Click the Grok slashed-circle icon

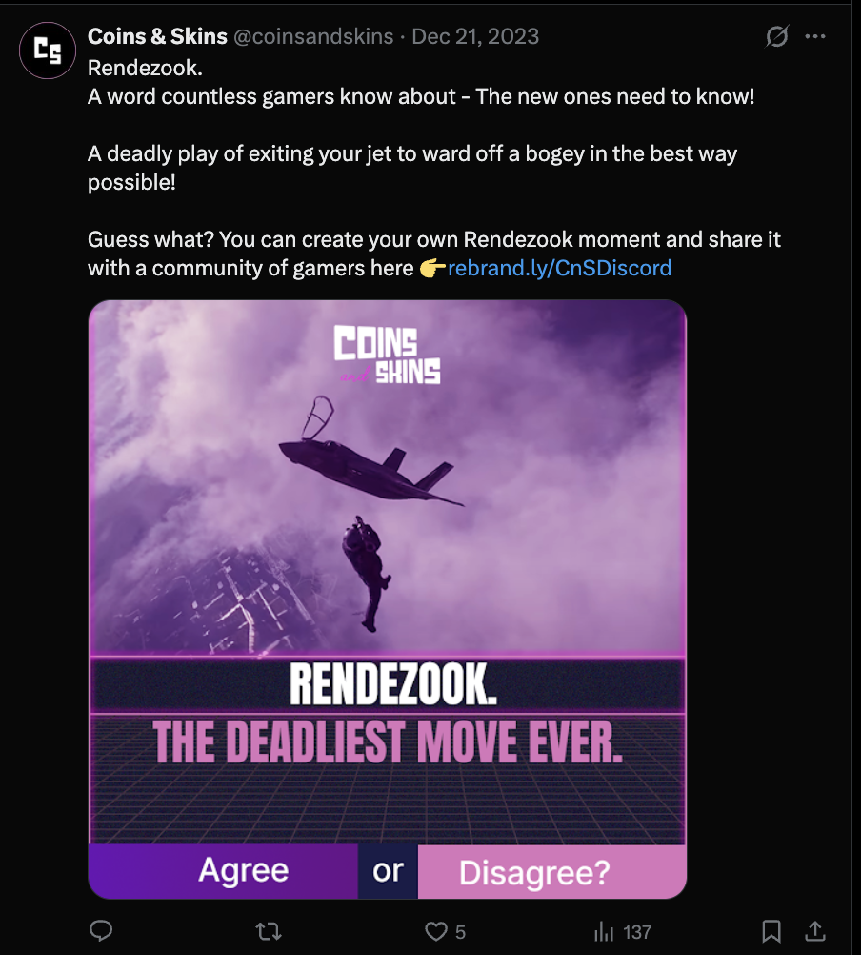tap(777, 36)
